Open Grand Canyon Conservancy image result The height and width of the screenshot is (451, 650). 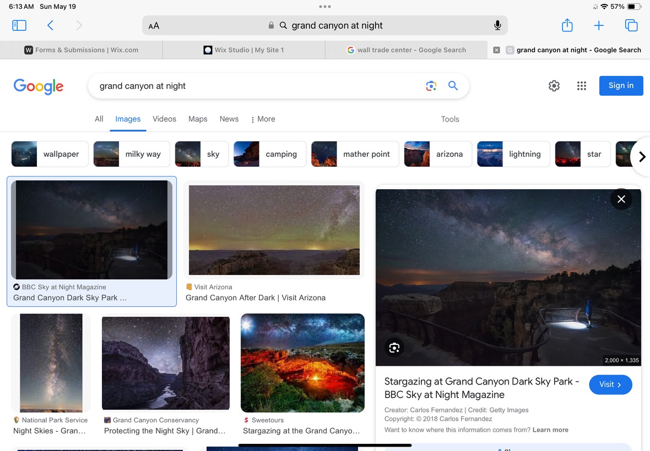[166, 364]
